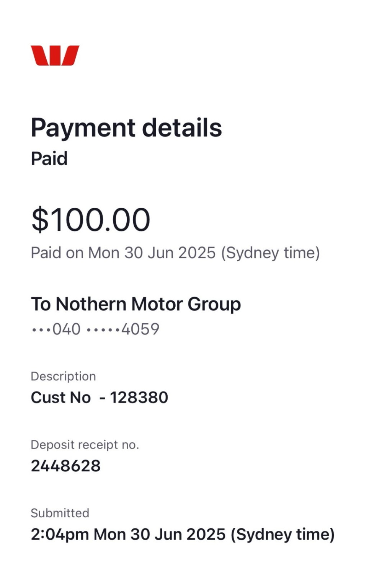Click the Paid on Mon 30 Jun date line

(x=175, y=253)
